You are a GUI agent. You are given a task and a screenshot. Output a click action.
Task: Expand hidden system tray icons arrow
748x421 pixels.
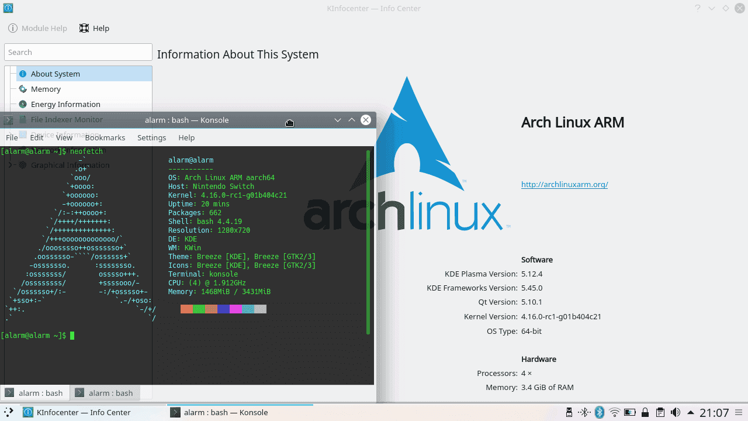pyautogui.click(x=691, y=412)
